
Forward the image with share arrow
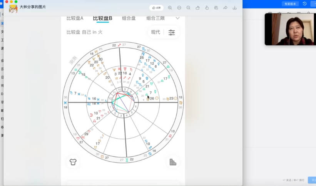click(x=225, y=8)
